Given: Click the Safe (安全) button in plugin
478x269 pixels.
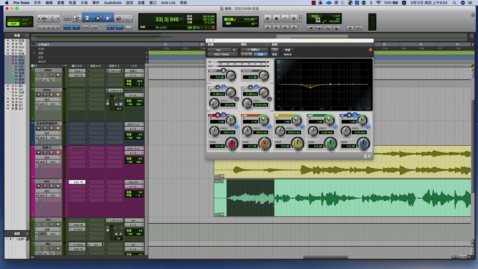Looking at the screenshot, I should coord(275,55).
